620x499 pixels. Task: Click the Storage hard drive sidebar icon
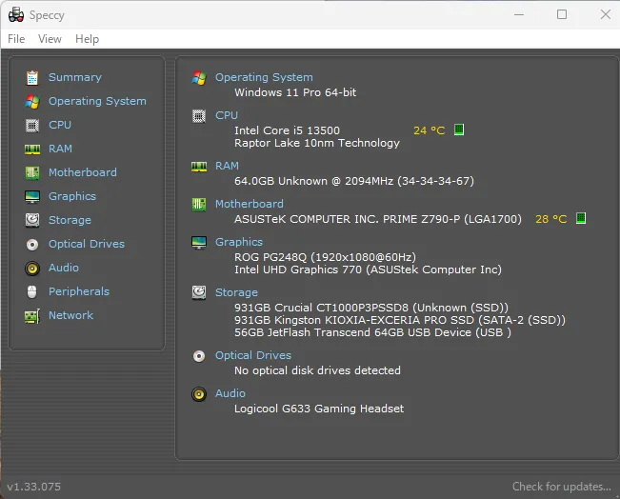coord(32,220)
